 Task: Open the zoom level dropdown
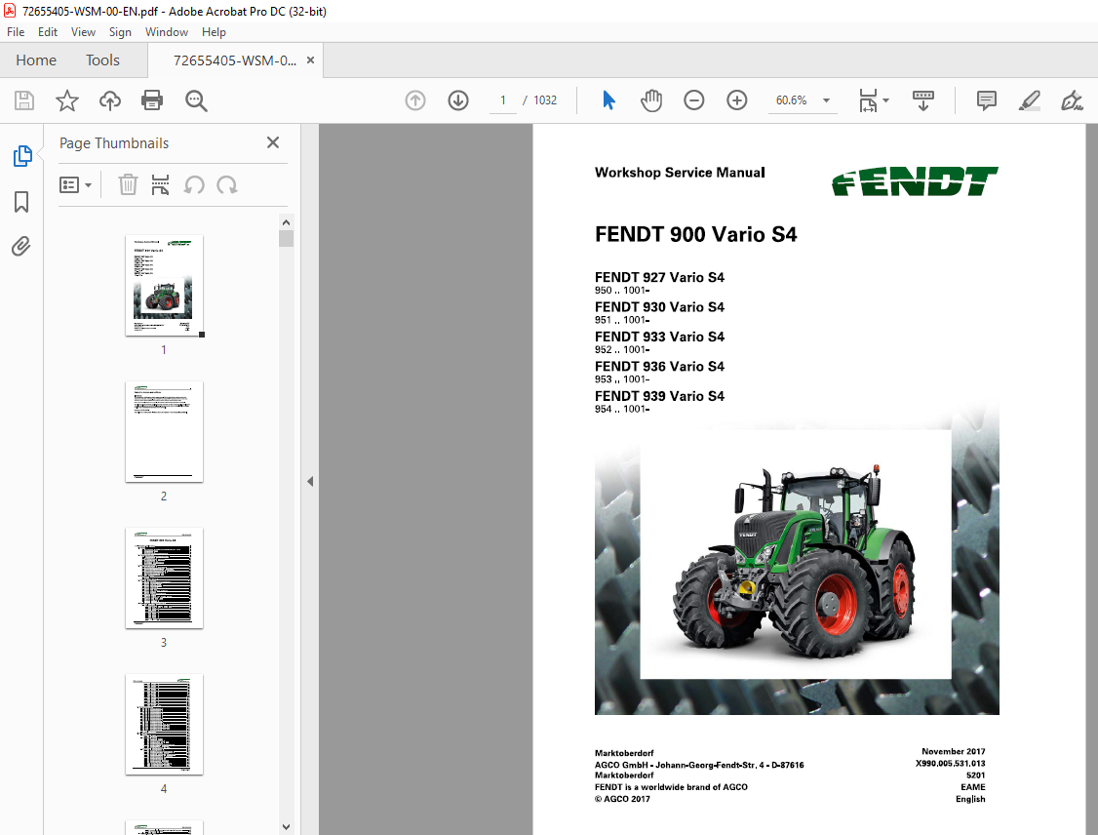826,100
